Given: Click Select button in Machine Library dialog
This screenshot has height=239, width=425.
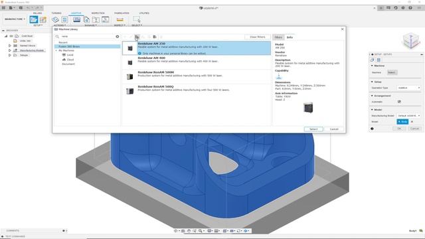Looking at the screenshot, I should [313, 129].
